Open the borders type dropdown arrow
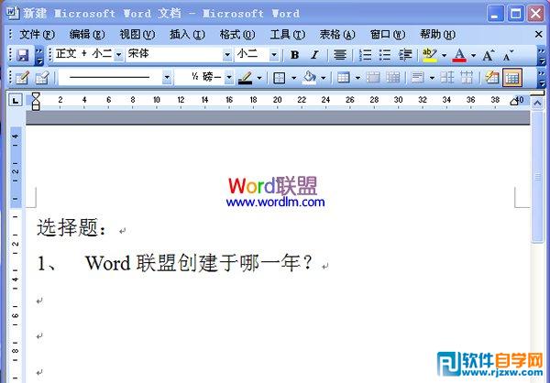 pos(294,78)
